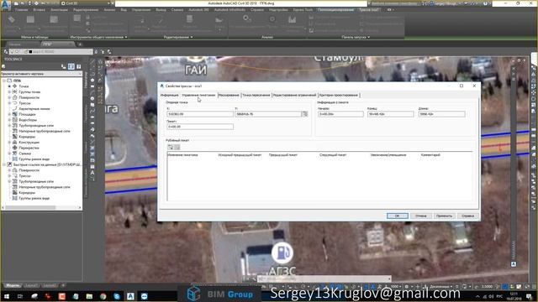Toggle Toolspace panel display icon (highlighted)

[x=71, y=66]
